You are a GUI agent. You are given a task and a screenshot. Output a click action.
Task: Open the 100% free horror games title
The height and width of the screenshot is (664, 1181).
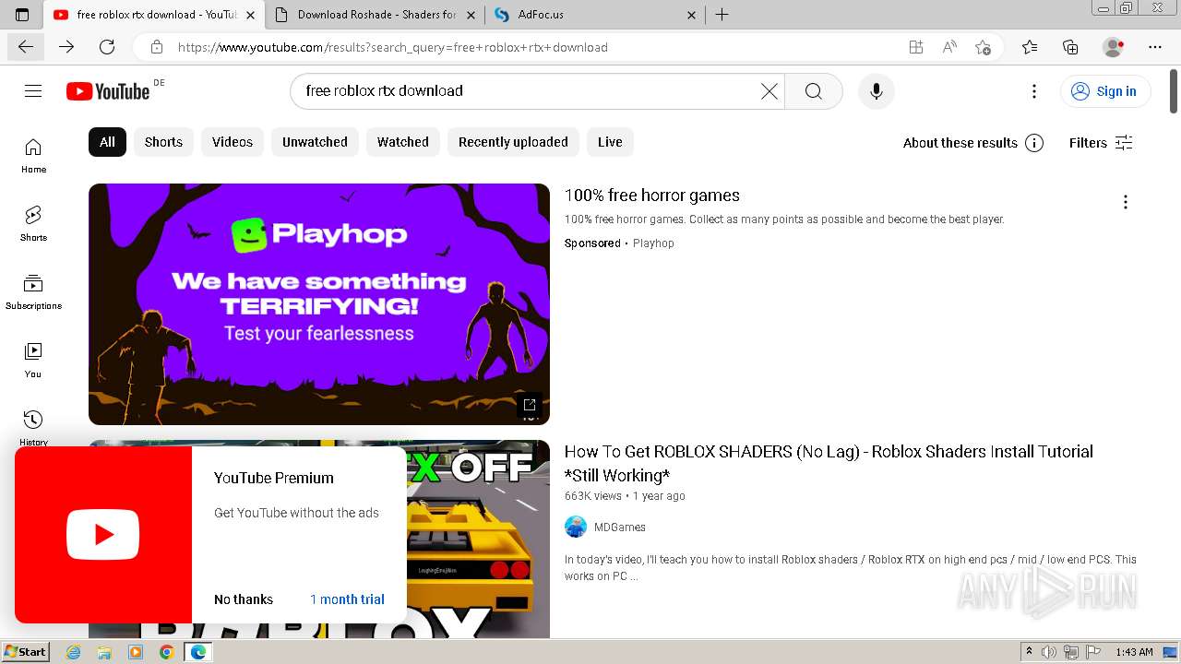[x=652, y=196]
